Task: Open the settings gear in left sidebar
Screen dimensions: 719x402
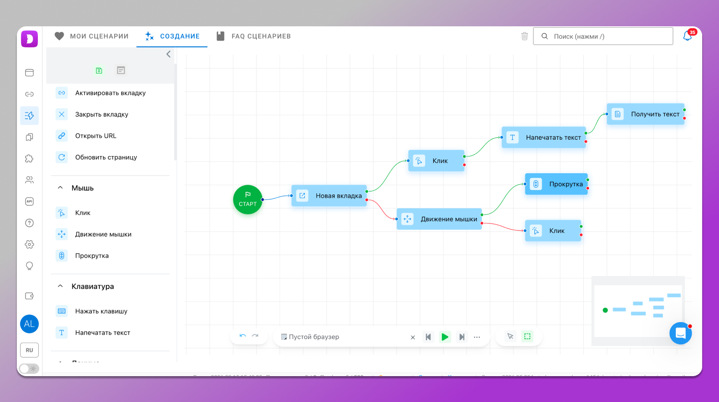Action: pyautogui.click(x=29, y=245)
